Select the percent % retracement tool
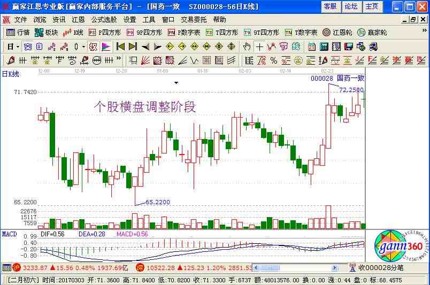Viewport: 430px width, 285px height. click(274, 60)
